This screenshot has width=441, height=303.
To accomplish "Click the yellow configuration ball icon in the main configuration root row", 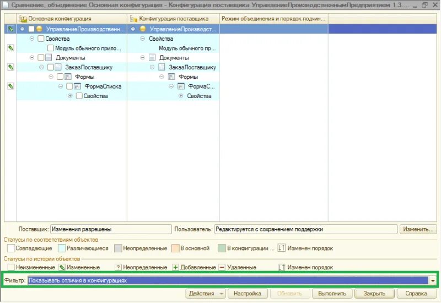I will pyautogui.click(x=39, y=29).
